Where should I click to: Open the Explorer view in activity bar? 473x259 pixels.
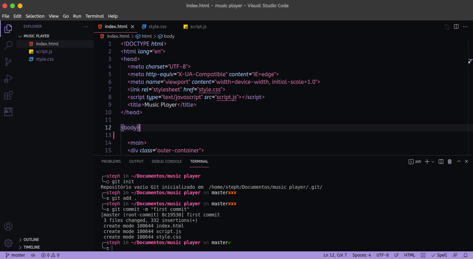pos(8,29)
